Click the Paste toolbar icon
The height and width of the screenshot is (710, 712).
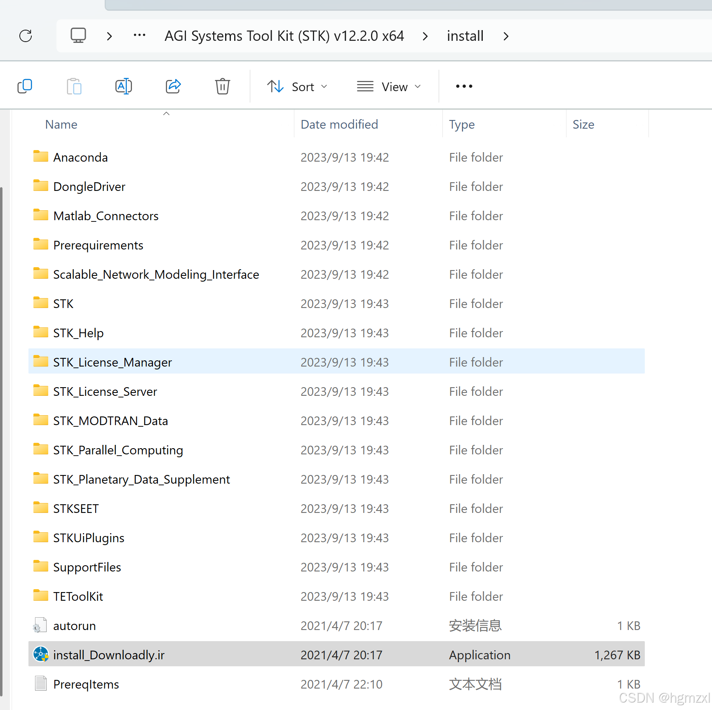(x=74, y=86)
